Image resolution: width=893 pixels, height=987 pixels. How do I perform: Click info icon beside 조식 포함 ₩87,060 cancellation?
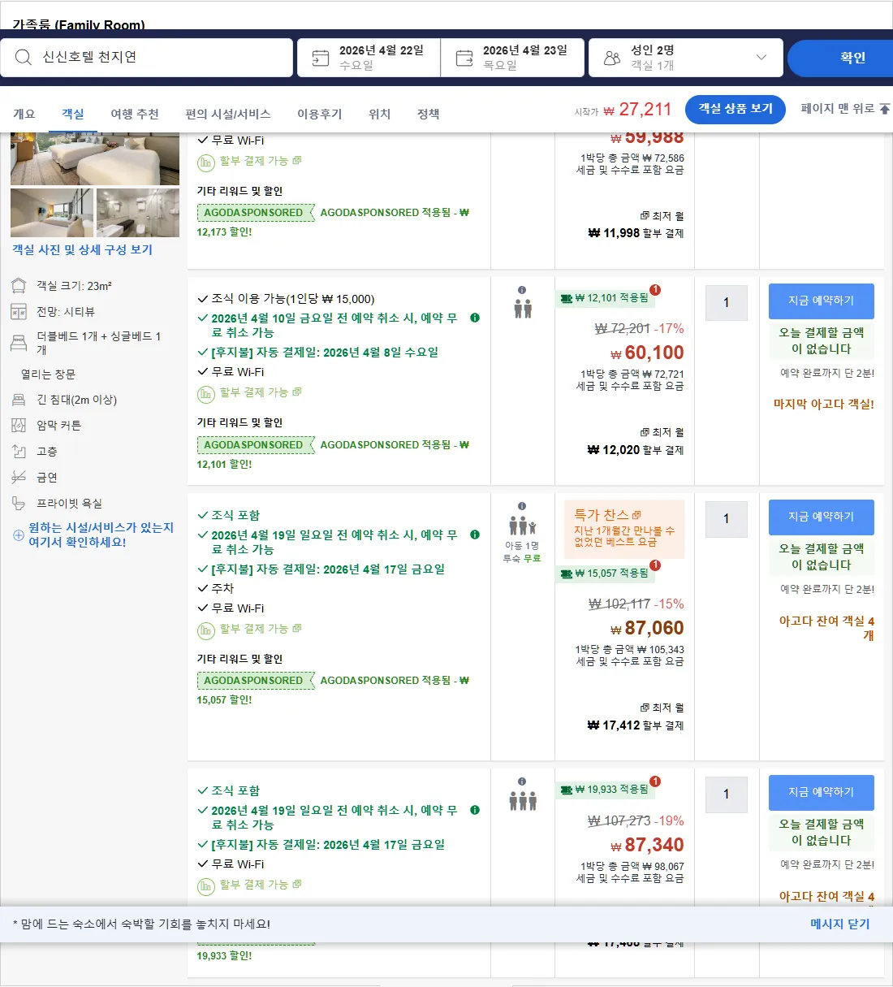tap(475, 535)
